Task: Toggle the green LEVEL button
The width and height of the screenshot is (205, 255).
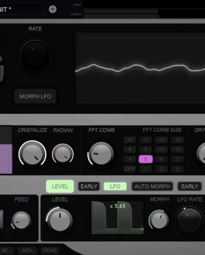Action: click(x=60, y=186)
